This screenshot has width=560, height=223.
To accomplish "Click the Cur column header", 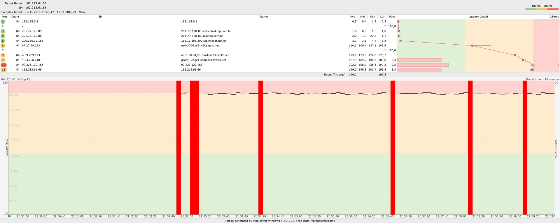I will (x=382, y=17).
